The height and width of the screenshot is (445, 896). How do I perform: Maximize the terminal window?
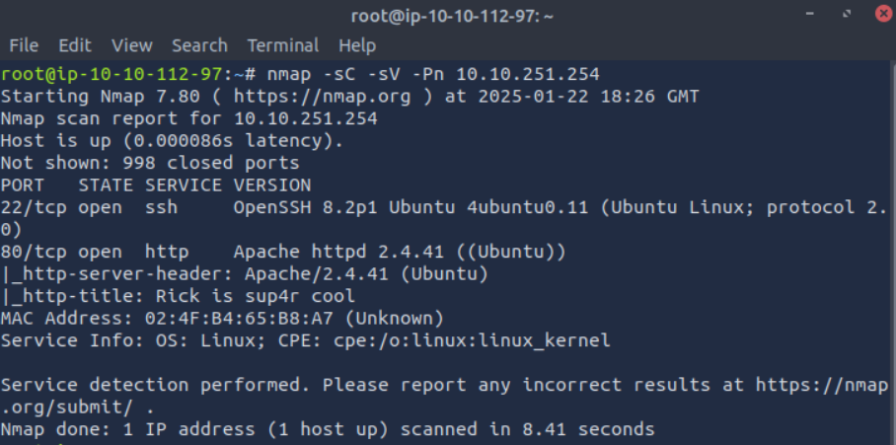pos(846,16)
